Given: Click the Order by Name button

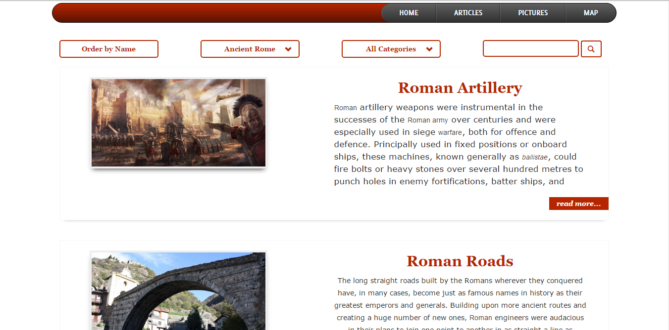Looking at the screenshot, I should (109, 49).
